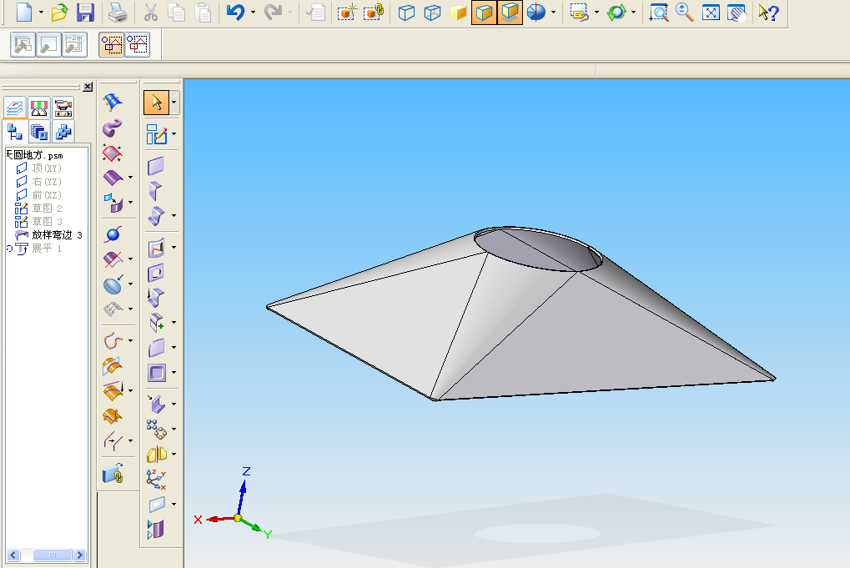Select the surface swoosh tool at top
The image size is (850, 568).
coord(113,102)
